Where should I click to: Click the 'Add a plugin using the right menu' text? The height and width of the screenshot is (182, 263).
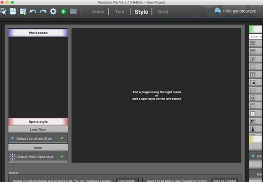157,92
